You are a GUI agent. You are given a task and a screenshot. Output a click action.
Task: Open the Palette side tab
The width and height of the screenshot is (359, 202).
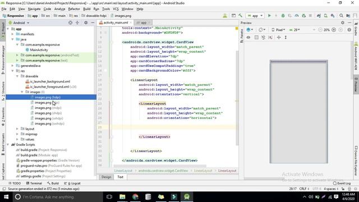tap(242, 36)
